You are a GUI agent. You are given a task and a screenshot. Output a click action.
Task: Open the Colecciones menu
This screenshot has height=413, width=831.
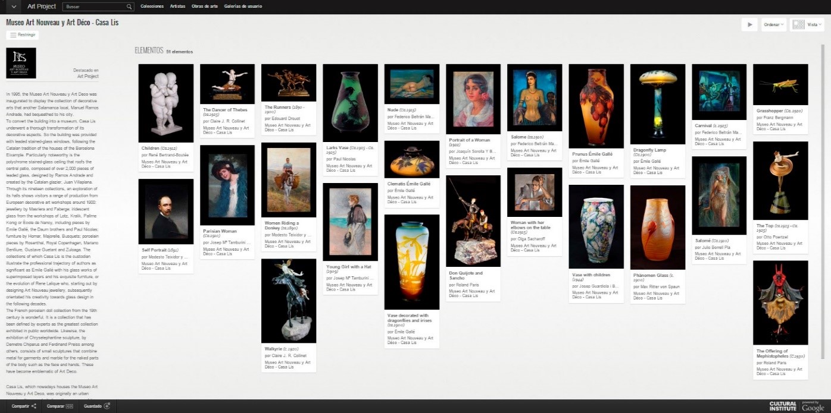(x=152, y=7)
